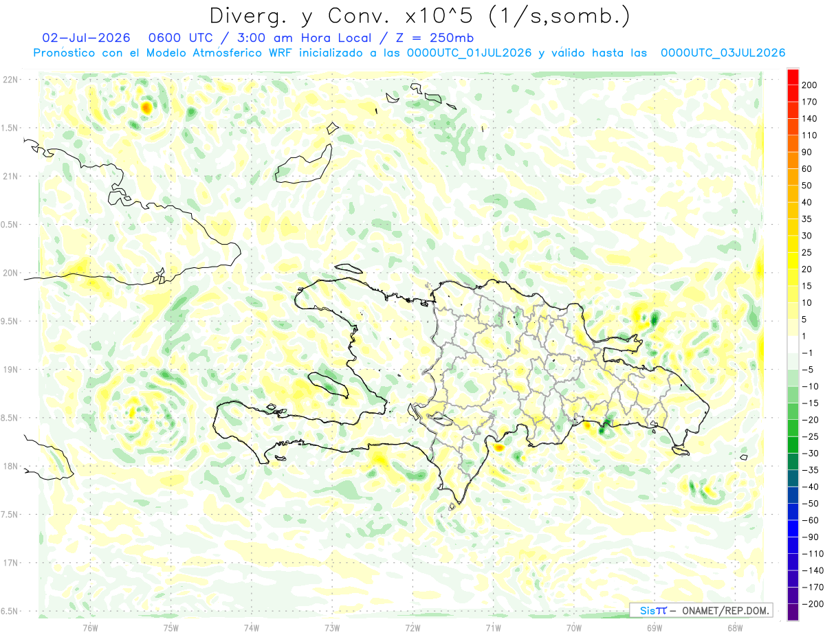
Task: Click the 18N latitude label
Action: (x=10, y=466)
